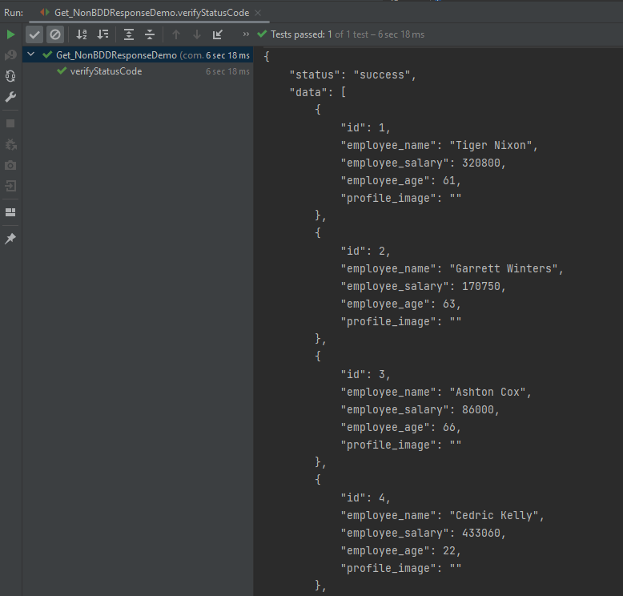Select Get_NonBDDResponseDemo root test node

coord(116,55)
